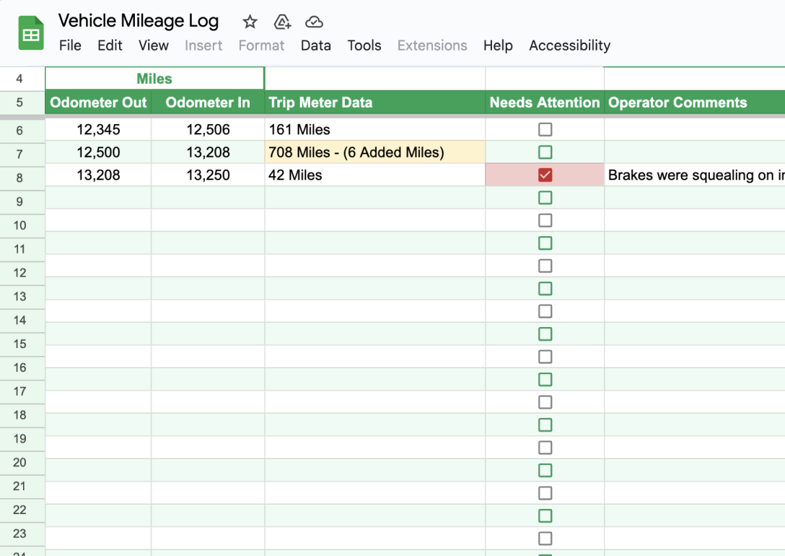Uncheck the red Needs Attention checkbox in row 8
The height and width of the screenshot is (556, 785).
(x=545, y=175)
